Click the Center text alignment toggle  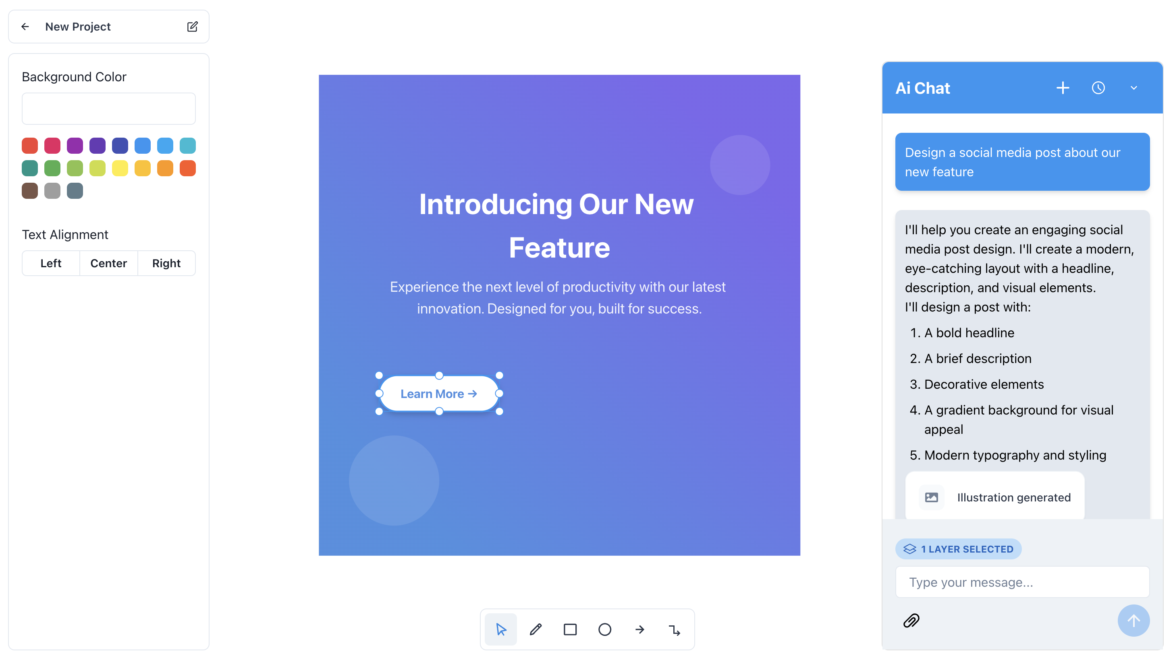108,263
